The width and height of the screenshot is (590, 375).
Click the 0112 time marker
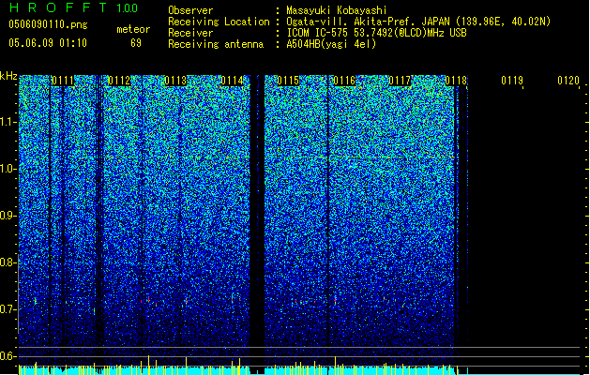(119, 81)
